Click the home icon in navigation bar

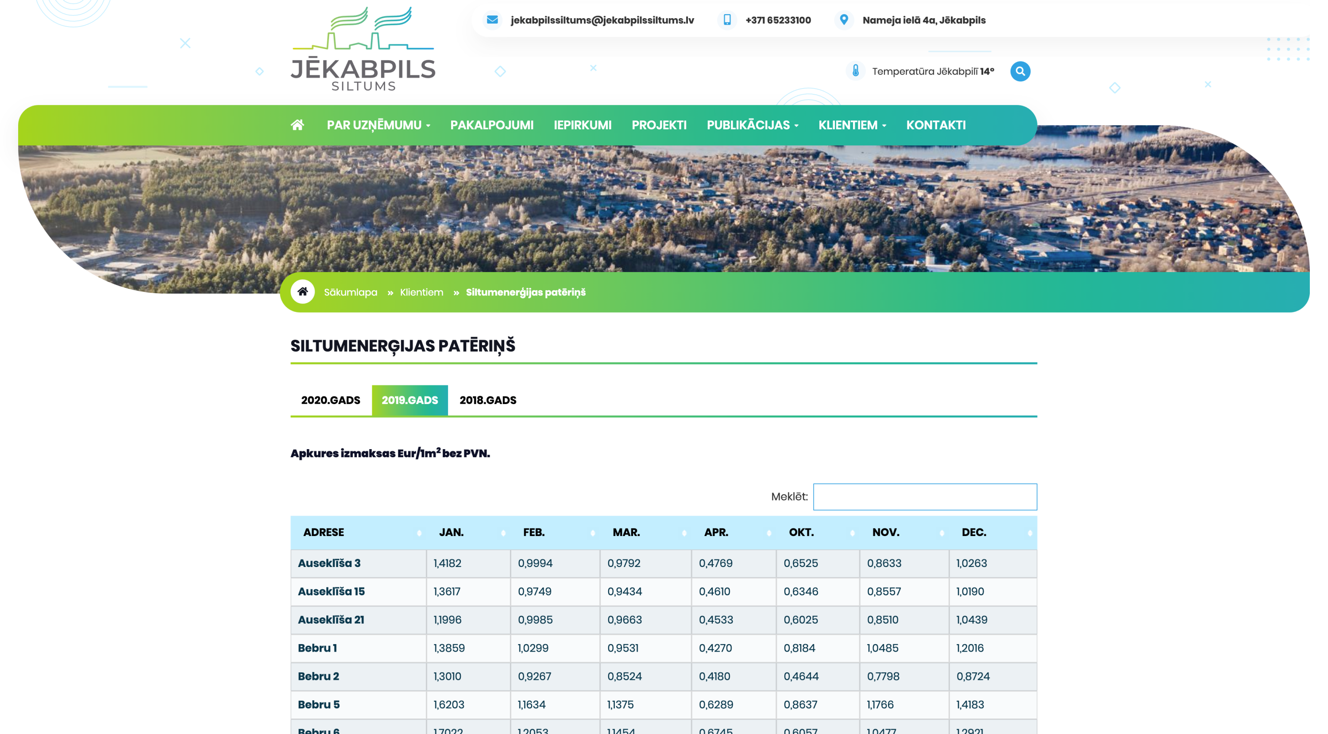(x=297, y=125)
